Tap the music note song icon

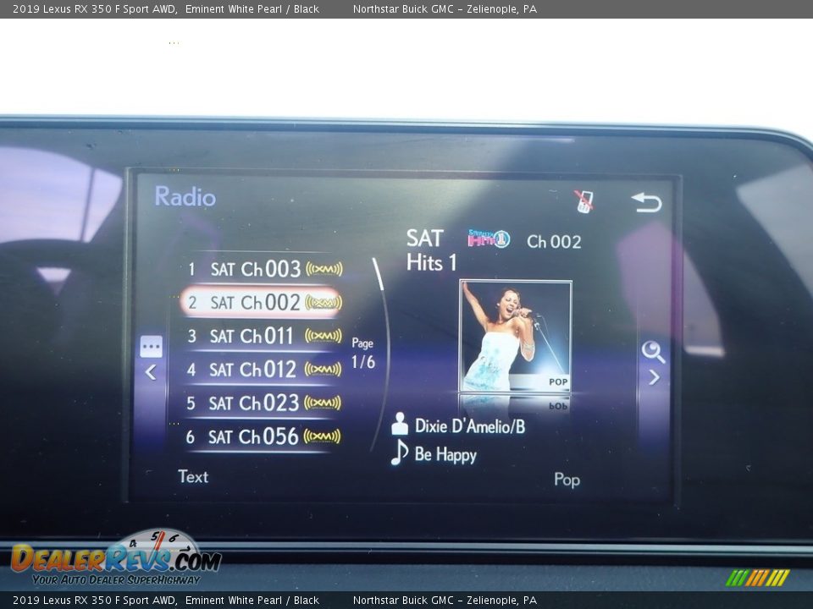[399, 453]
